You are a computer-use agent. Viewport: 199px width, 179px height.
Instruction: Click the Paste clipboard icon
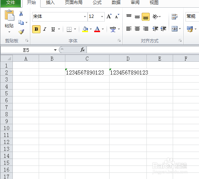(x=9, y=15)
